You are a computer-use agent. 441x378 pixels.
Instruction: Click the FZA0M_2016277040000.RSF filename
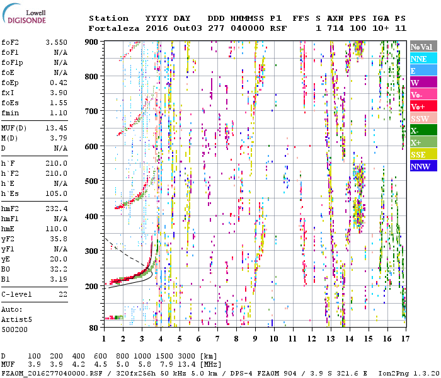[x=52, y=373]
